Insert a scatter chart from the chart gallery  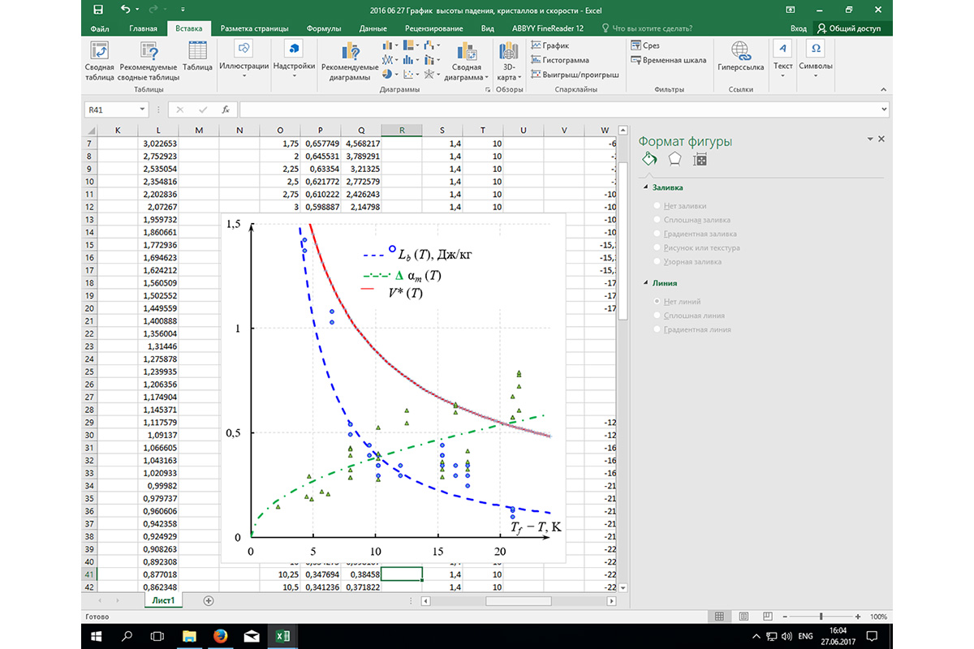click(410, 75)
